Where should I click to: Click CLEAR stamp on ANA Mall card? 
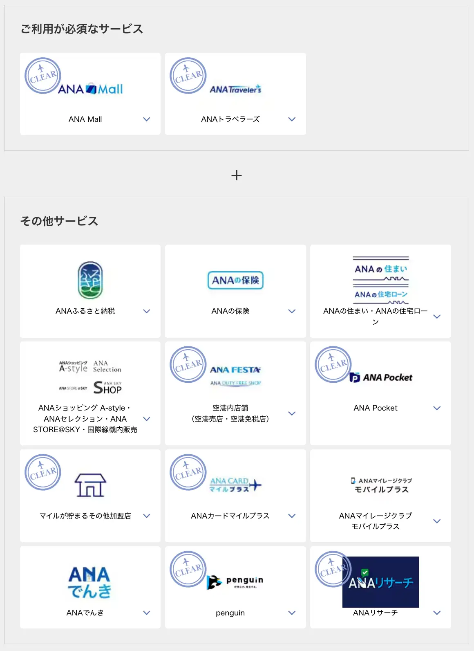click(43, 76)
